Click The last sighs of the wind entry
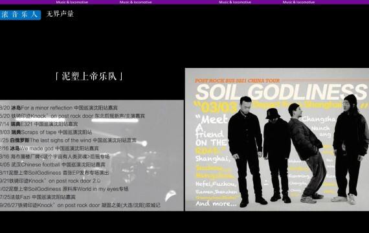Image resolution: width=369 pixels, height=233 pixels. coord(68,140)
